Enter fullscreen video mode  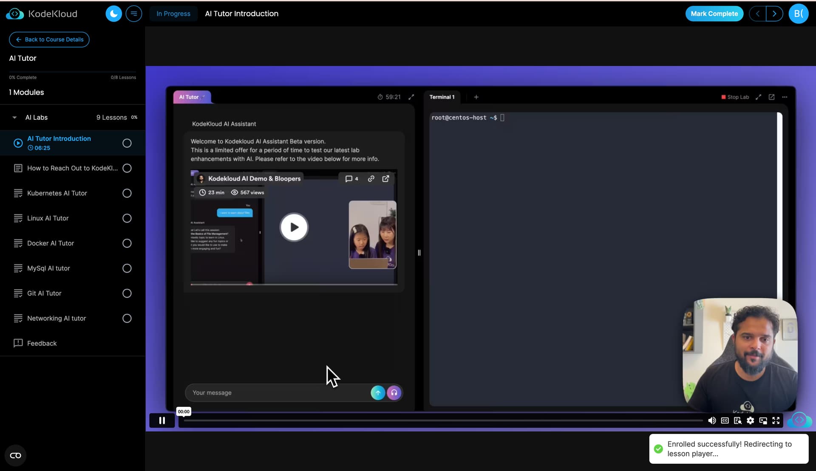[x=776, y=420]
